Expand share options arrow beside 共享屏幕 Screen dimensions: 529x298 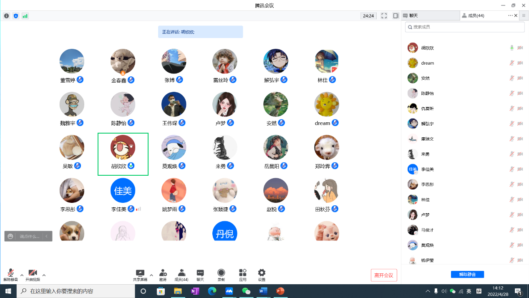[151, 275]
